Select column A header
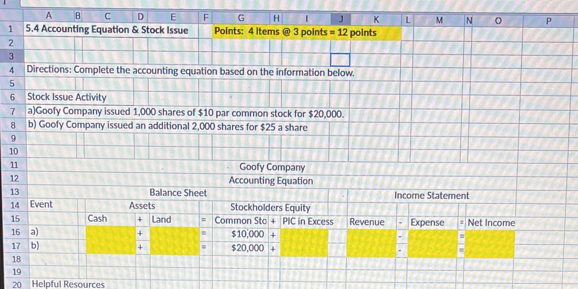The image size is (578, 289). pos(49,16)
